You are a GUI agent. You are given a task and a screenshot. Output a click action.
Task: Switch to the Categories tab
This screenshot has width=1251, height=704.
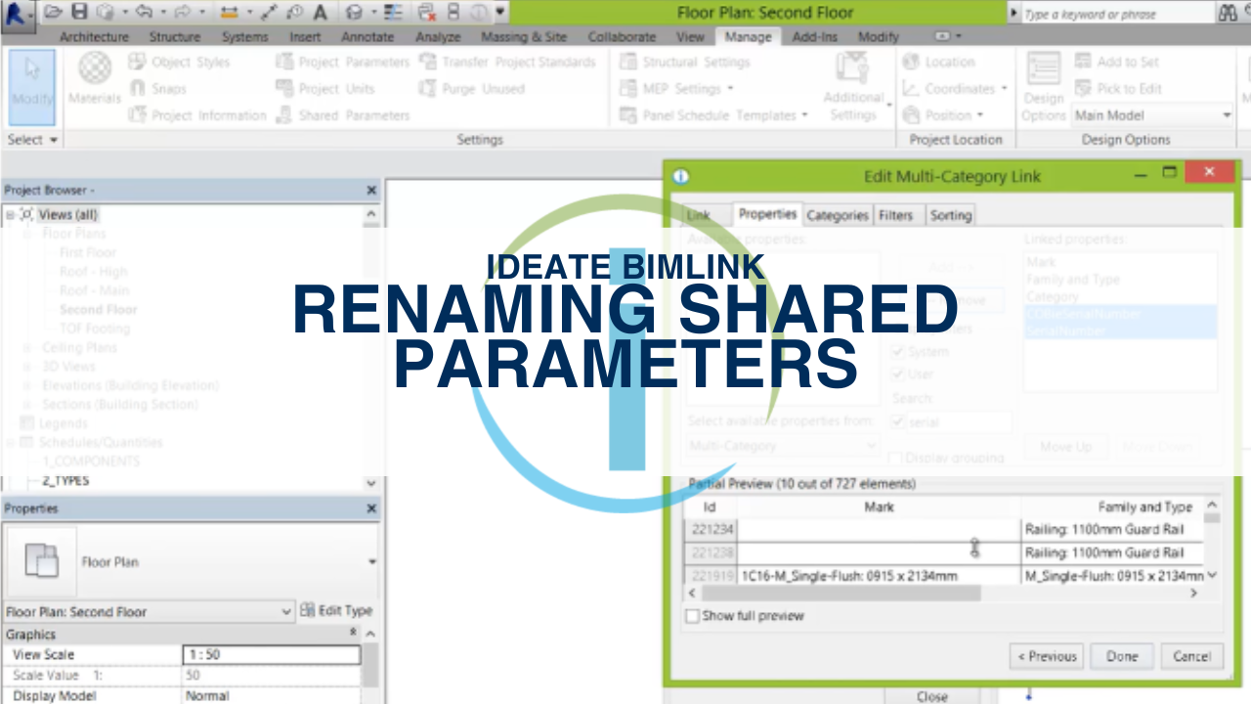click(x=837, y=215)
